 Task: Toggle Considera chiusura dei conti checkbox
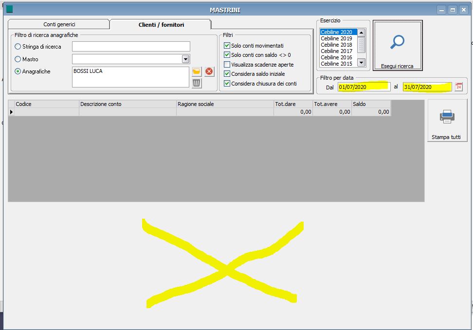[x=227, y=84]
